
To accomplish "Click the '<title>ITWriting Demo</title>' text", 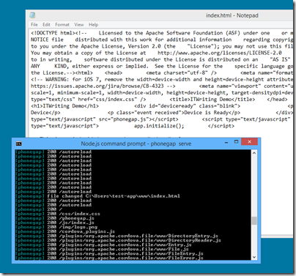I will click(212, 100).
